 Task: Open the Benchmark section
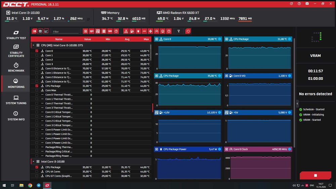click(16, 67)
